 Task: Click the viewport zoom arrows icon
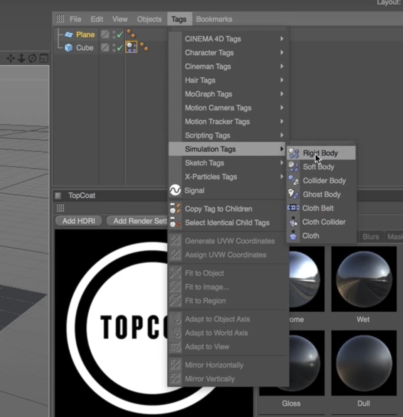[22, 58]
